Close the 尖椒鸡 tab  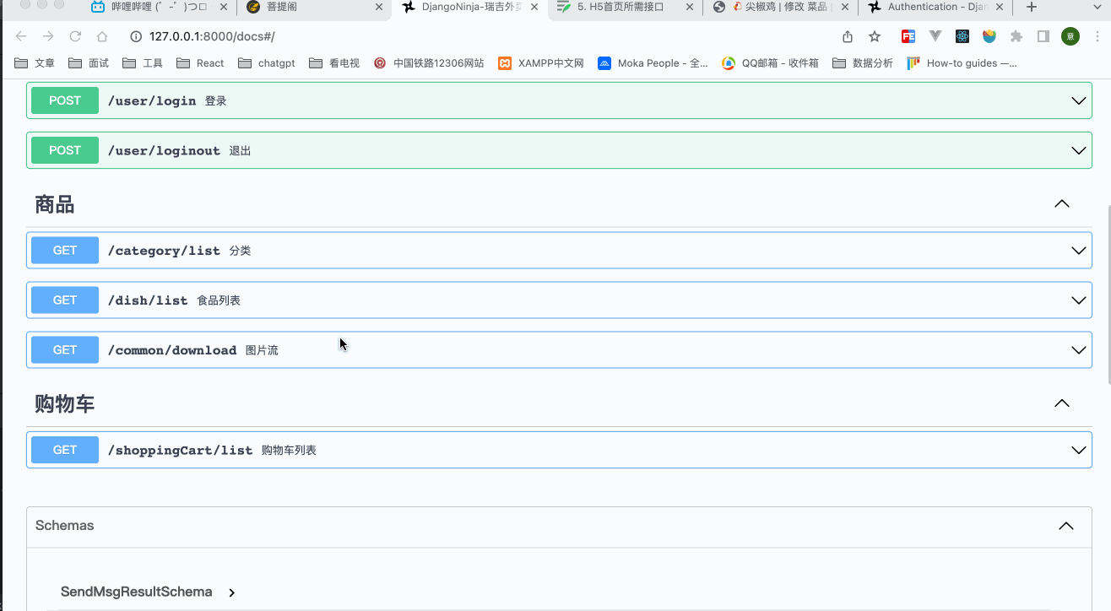tap(844, 7)
